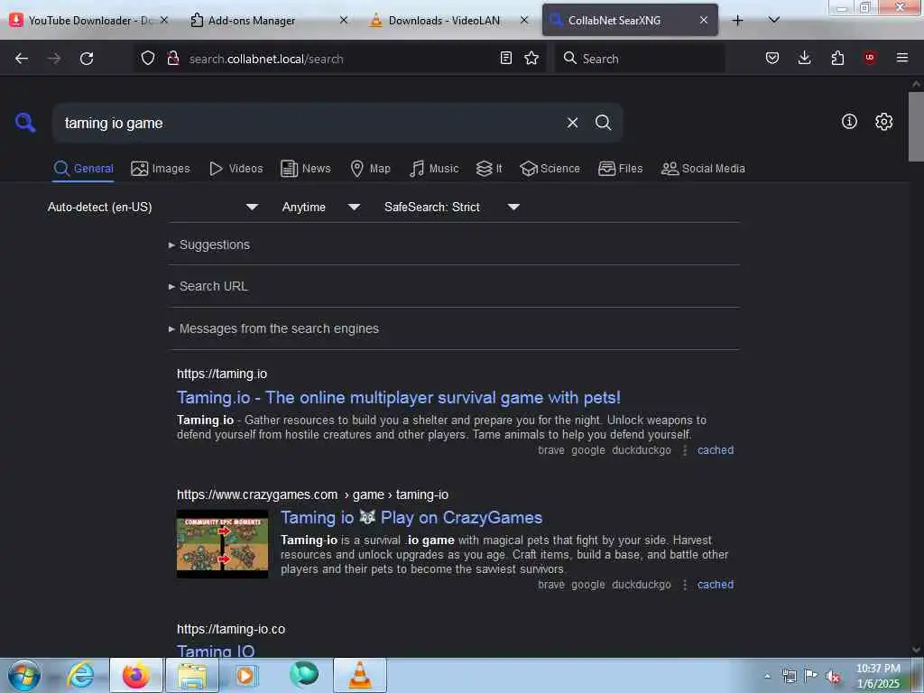
Task: Open Windows Explorer from the taskbar
Action: (192, 675)
